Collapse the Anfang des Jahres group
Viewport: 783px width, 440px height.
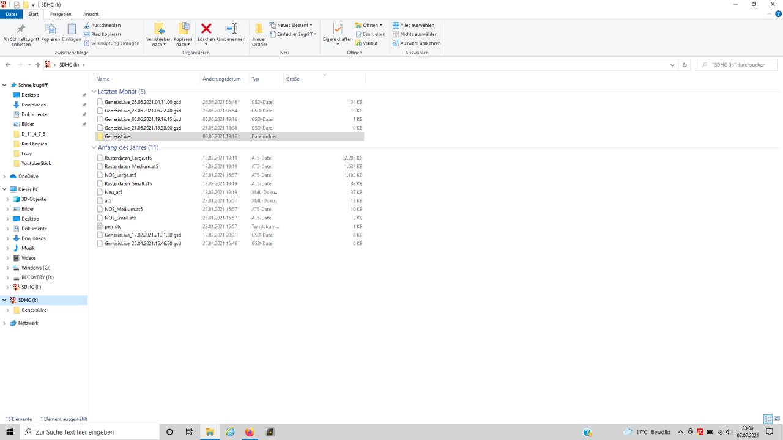94,147
